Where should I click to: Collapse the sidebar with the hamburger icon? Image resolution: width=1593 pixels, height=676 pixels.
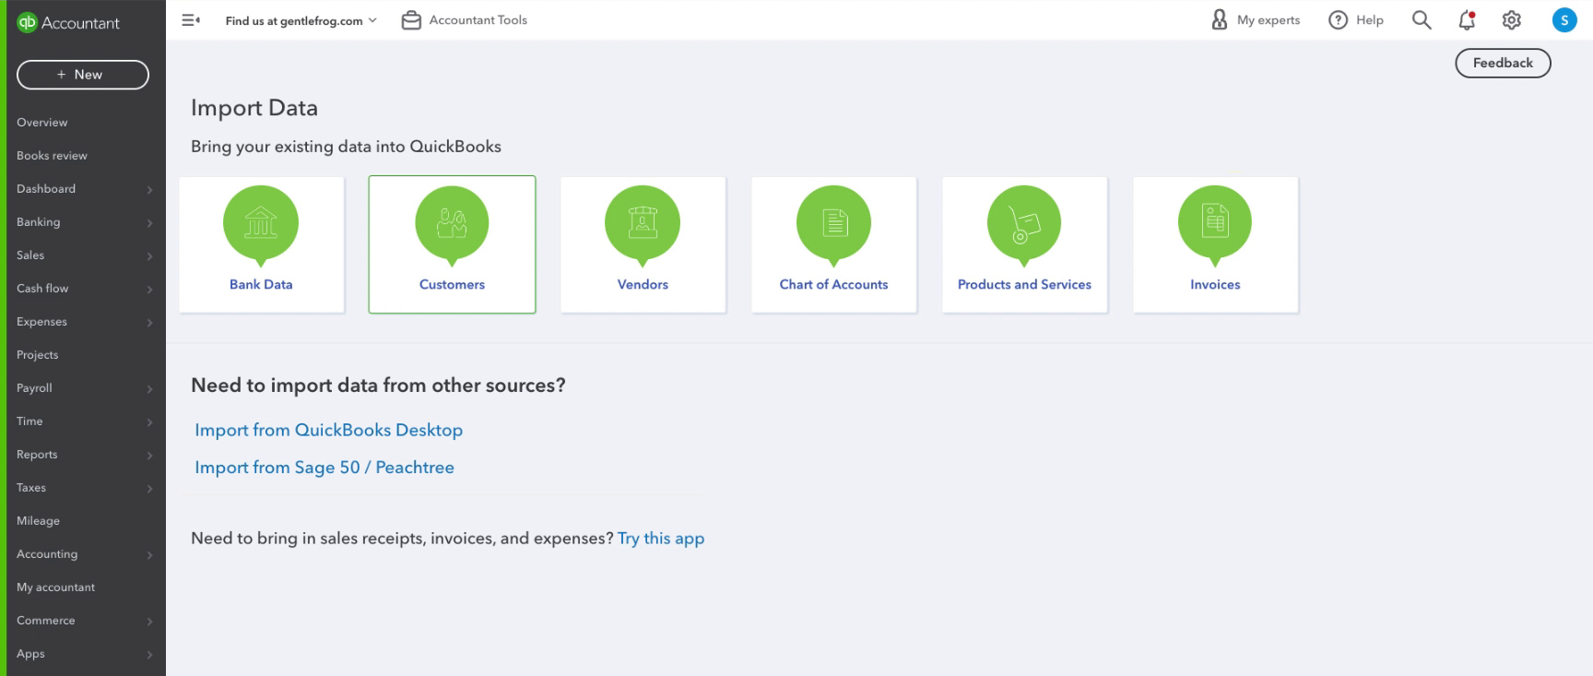tap(191, 20)
